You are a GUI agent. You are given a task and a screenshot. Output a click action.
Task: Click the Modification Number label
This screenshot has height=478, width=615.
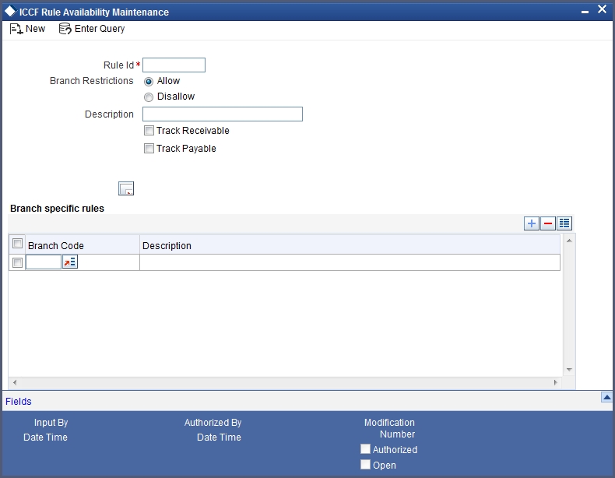[x=389, y=428]
